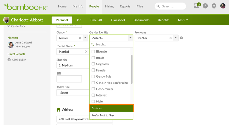This screenshot has height=125, width=229.
Task: Switch to the Job tab
Action: click(x=79, y=20)
